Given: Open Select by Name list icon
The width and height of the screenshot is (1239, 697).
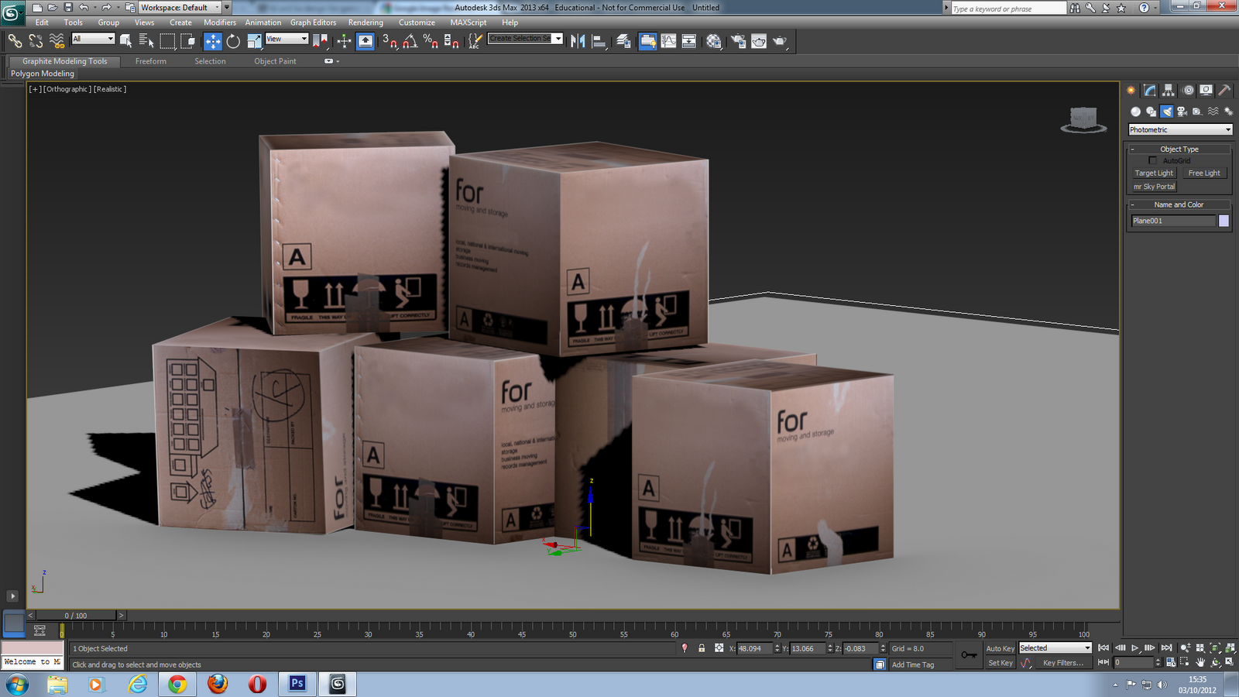Looking at the screenshot, I should coord(146,40).
